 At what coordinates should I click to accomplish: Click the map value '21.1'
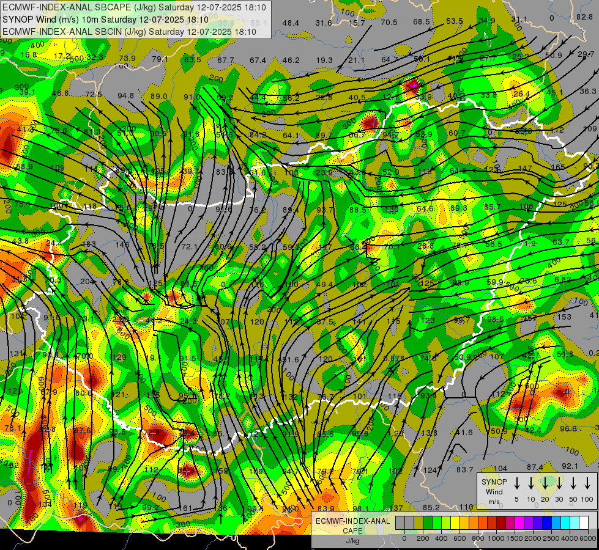[x=357, y=61]
